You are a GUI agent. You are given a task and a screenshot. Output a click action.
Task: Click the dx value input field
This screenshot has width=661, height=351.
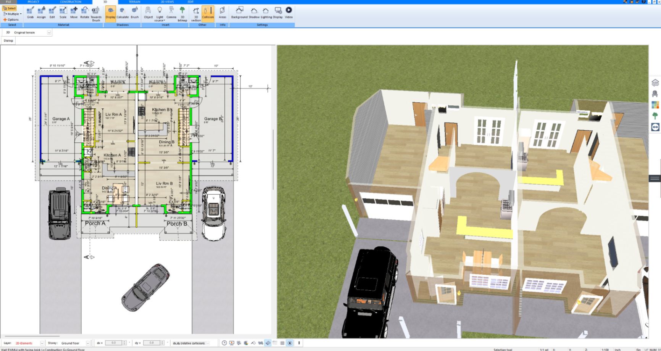[x=113, y=343]
